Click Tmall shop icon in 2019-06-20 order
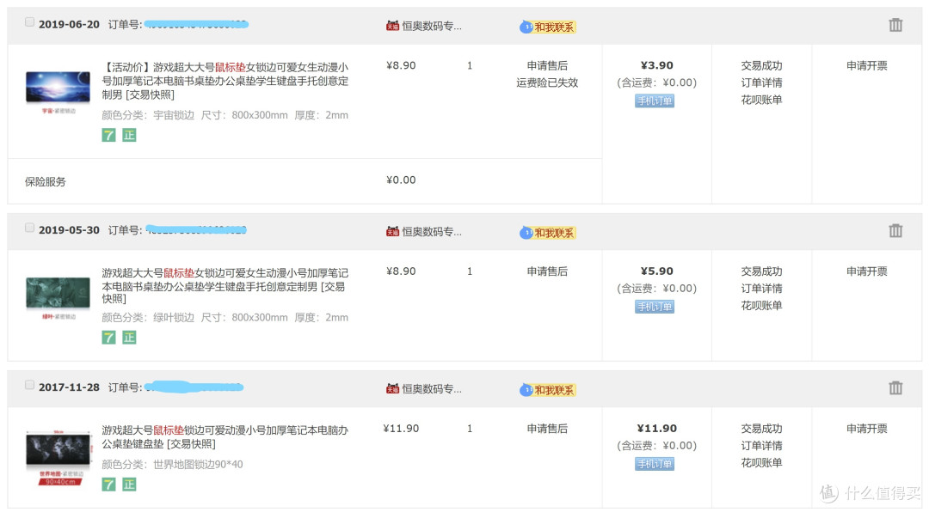 click(392, 26)
